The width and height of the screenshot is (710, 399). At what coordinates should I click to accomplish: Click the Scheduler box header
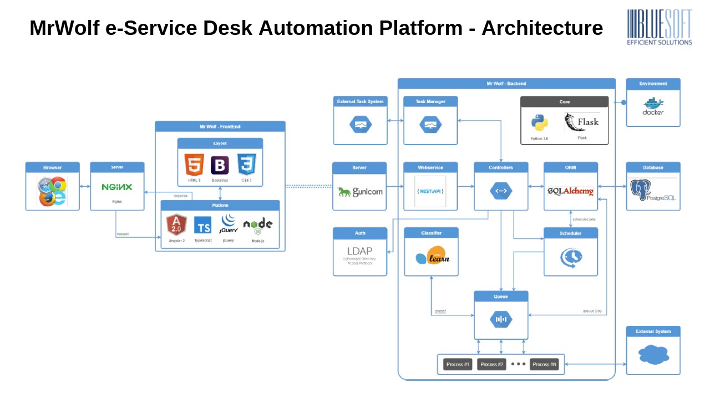571,233
